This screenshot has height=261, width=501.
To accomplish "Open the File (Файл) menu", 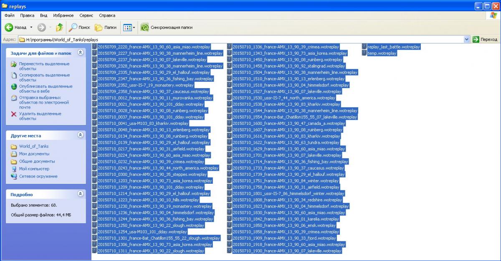I will coord(9,15).
